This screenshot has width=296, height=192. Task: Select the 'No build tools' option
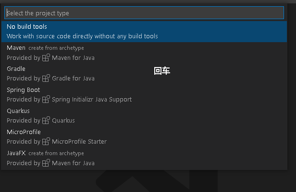click(x=27, y=27)
